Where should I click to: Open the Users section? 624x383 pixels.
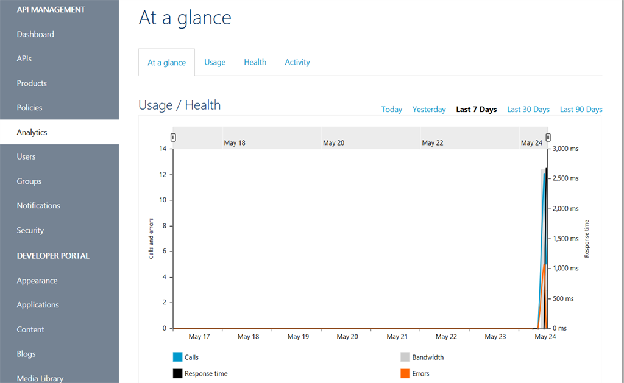tap(26, 156)
